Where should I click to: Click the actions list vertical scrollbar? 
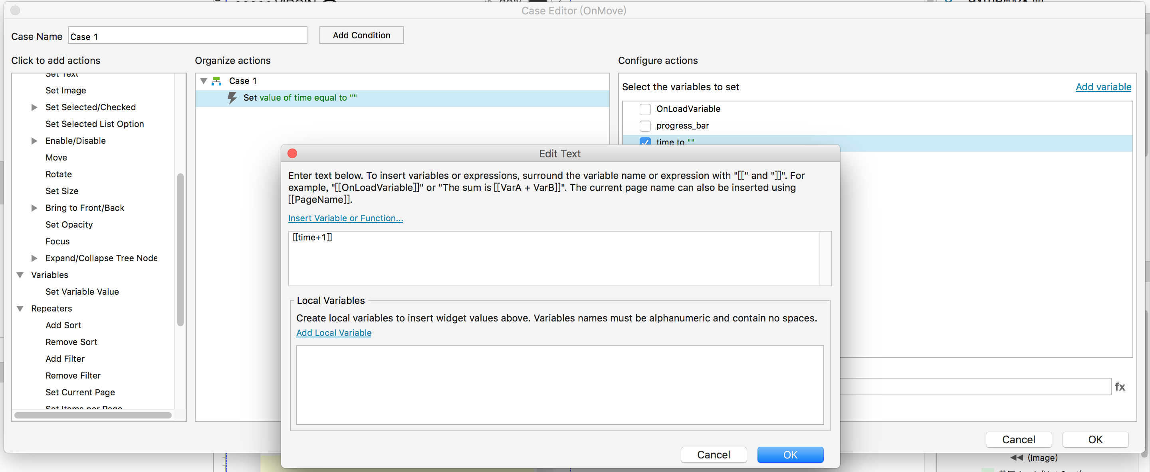coord(180,250)
